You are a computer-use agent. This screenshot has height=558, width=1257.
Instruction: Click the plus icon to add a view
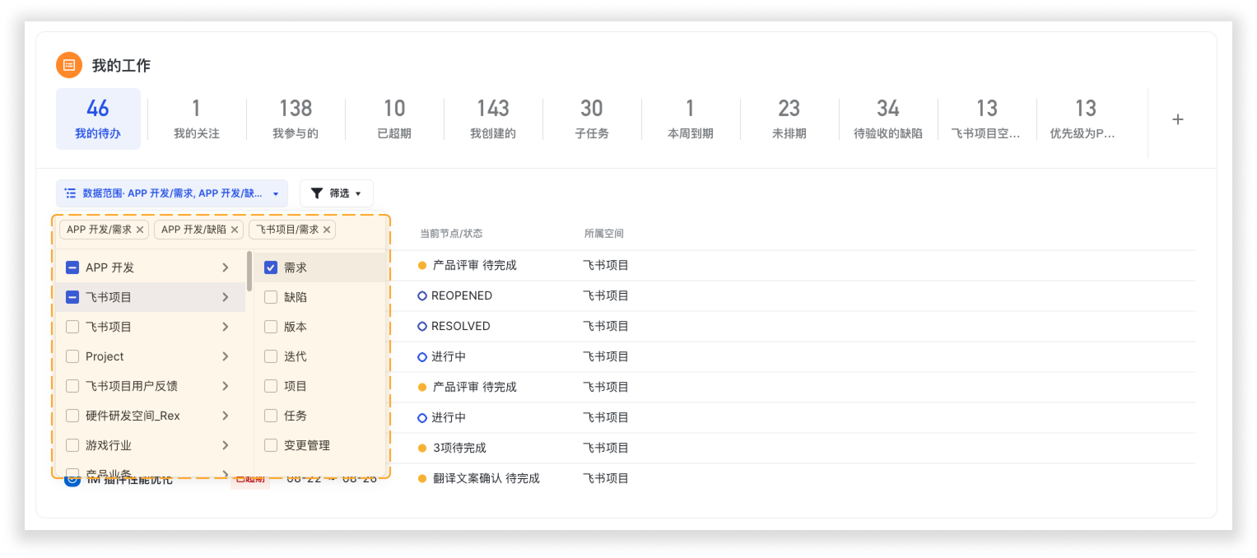point(1178,119)
